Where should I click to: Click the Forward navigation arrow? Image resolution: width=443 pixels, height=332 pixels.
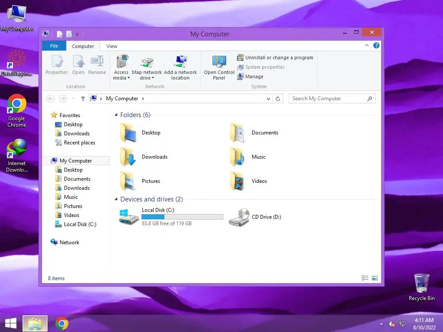point(63,99)
